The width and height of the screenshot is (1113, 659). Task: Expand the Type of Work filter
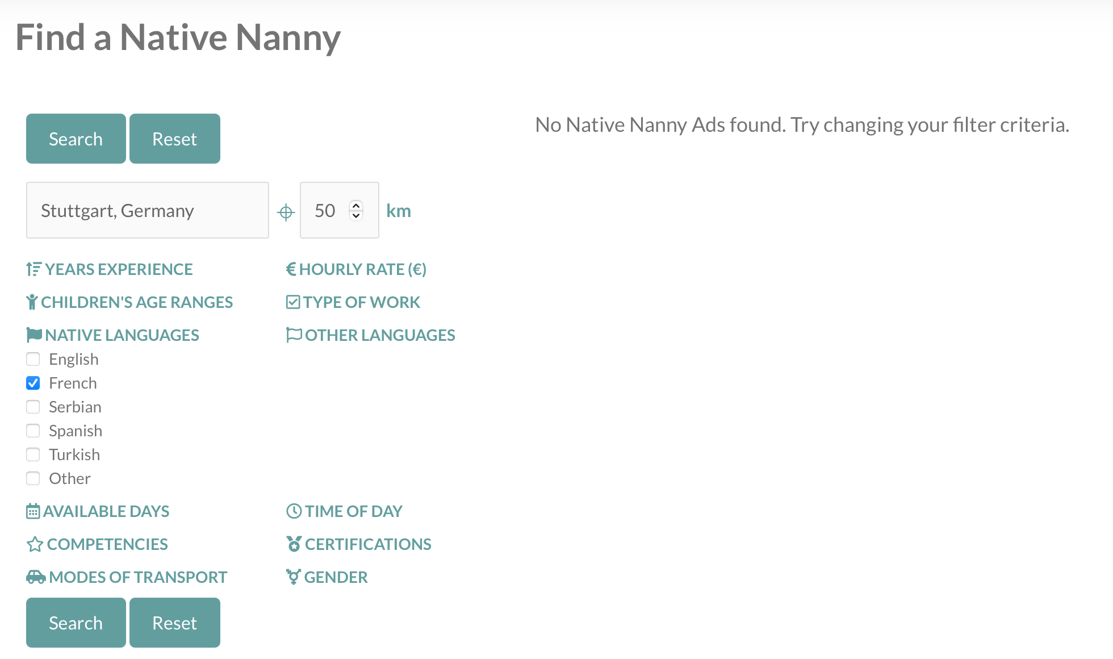tap(353, 302)
